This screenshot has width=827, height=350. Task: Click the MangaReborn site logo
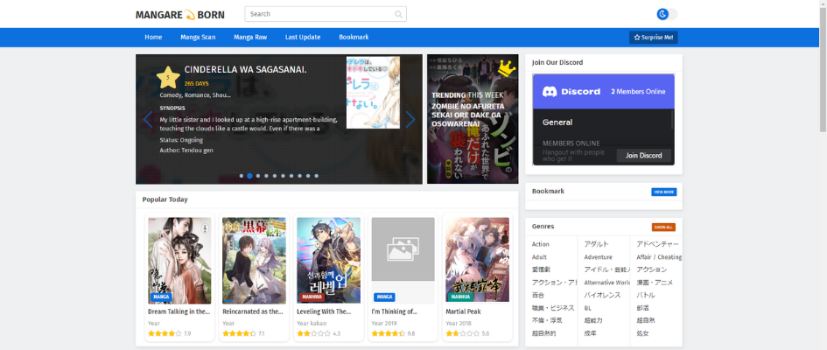[x=180, y=15]
